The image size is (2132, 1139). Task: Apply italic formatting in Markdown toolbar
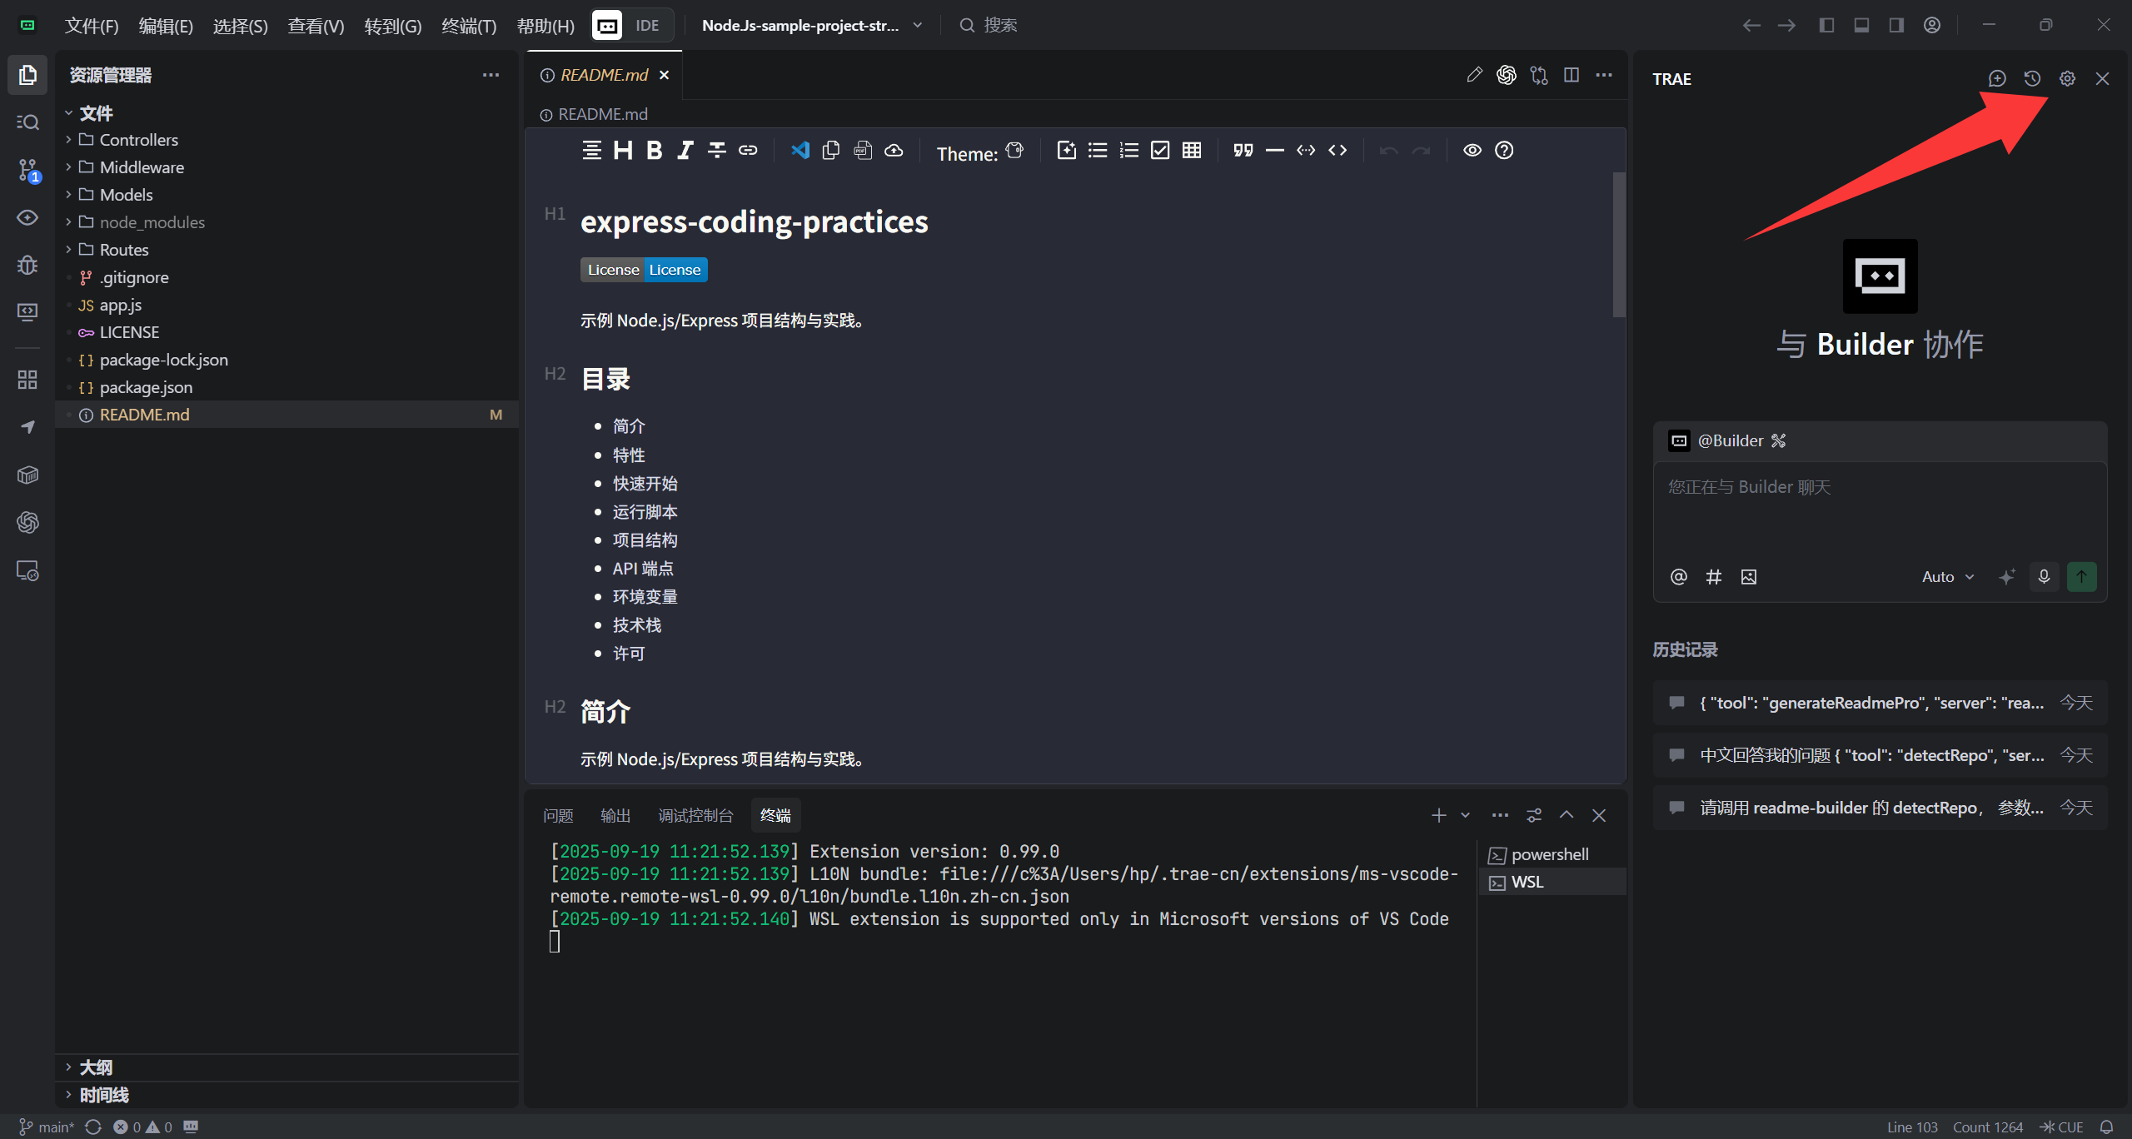pyautogui.click(x=685, y=150)
